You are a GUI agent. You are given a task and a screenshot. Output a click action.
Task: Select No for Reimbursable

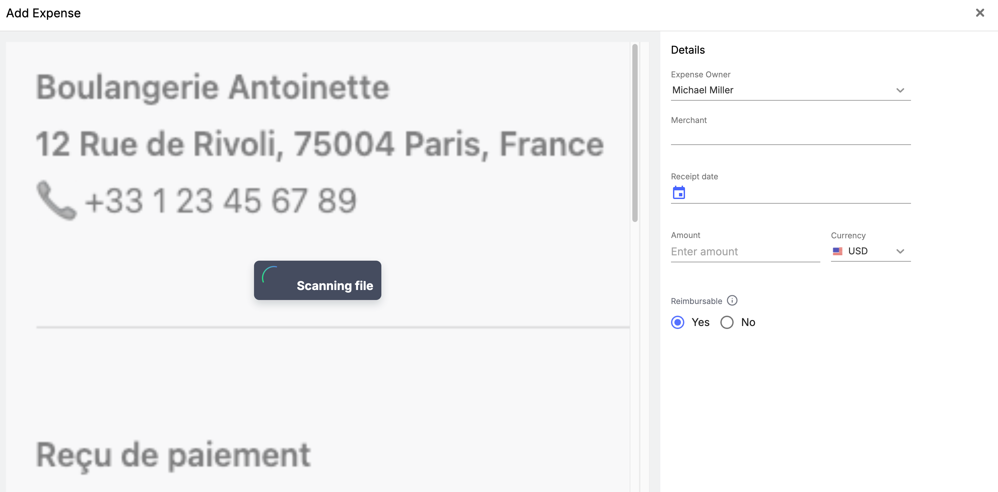[x=727, y=322]
